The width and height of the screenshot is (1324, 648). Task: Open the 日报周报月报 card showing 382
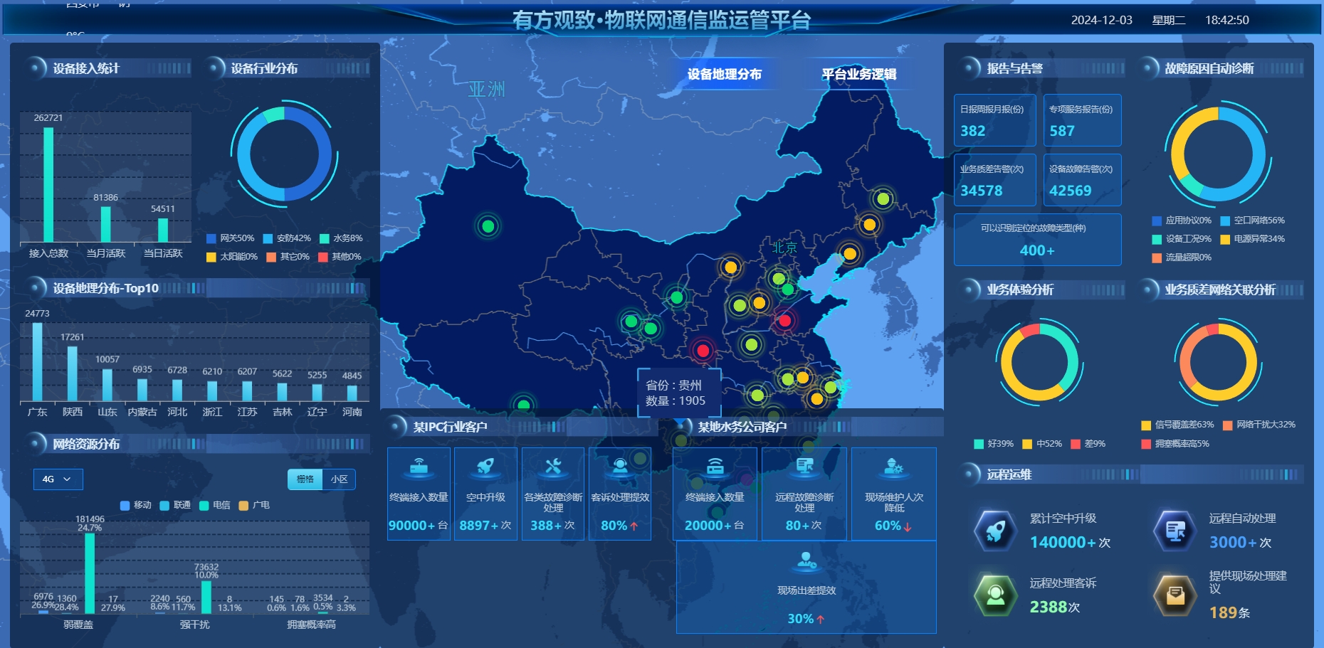tap(994, 120)
